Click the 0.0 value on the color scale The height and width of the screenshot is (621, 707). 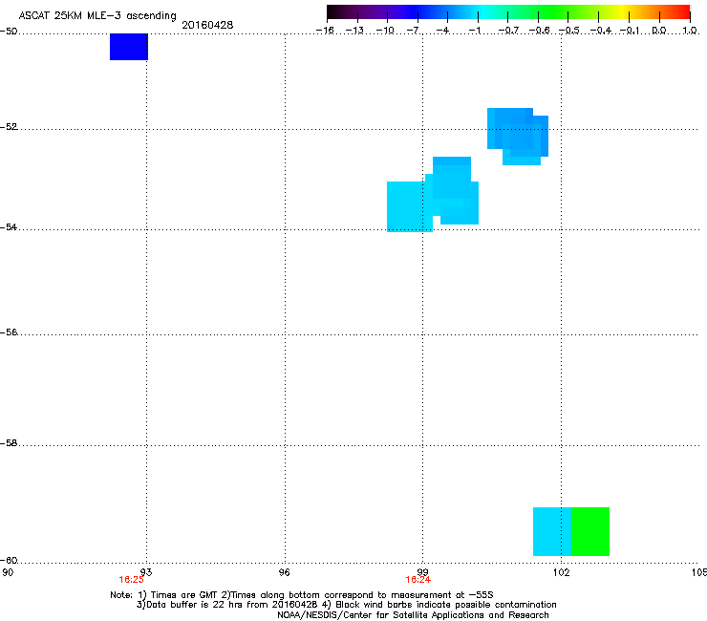pyautogui.click(x=659, y=31)
